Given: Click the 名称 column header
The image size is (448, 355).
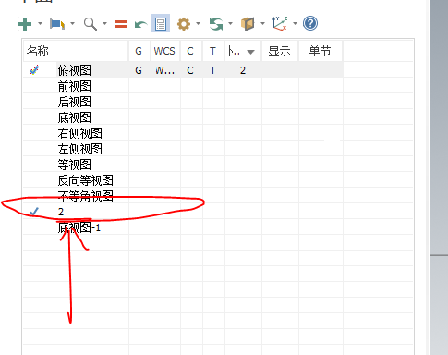Looking at the screenshot, I should pos(76,51).
